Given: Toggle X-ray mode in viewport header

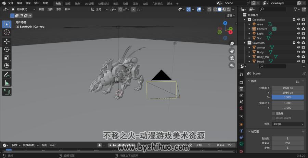Looking at the screenshot, I should click(x=209, y=9).
